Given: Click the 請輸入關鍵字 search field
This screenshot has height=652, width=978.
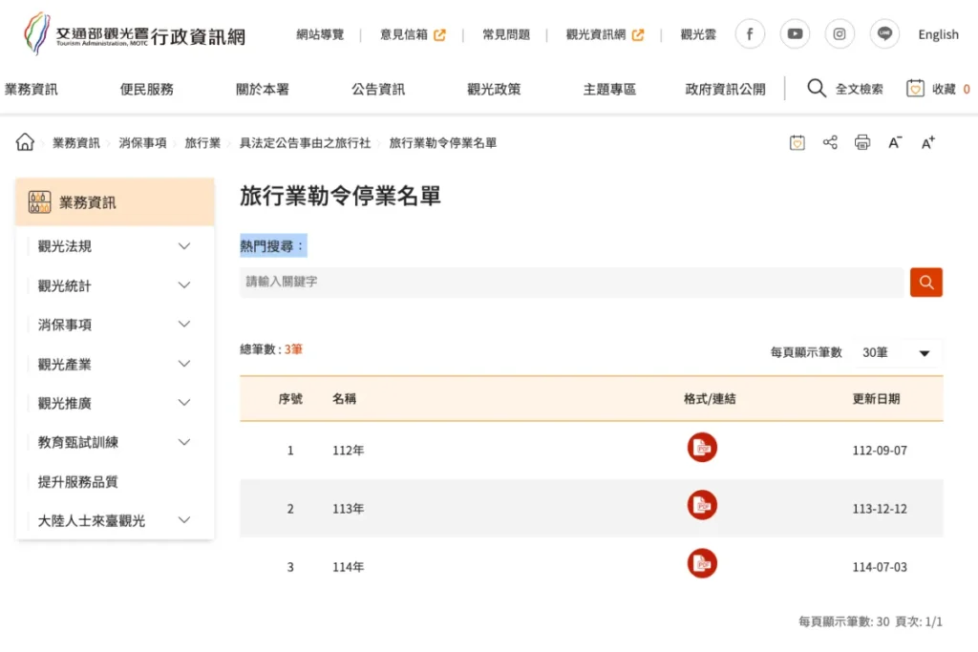Looking at the screenshot, I should click(571, 283).
